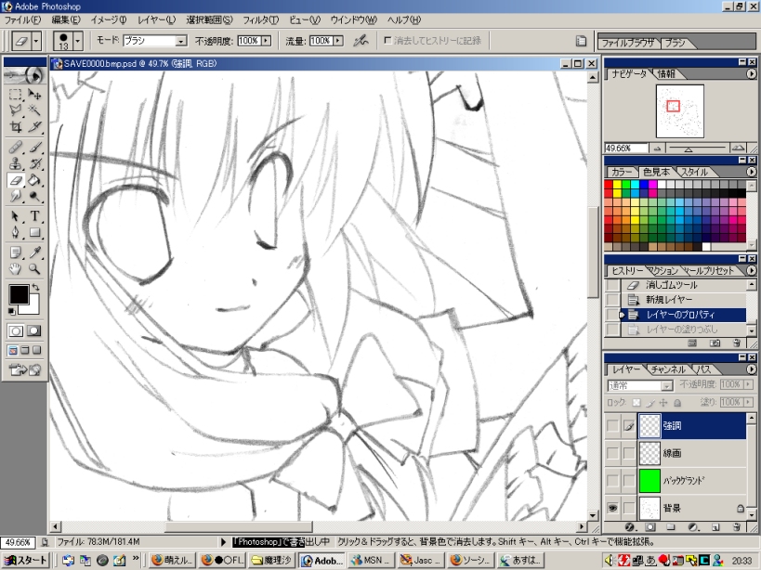Show the 線画 layer visibility
Image resolution: width=761 pixels, height=570 pixels.
tap(612, 453)
